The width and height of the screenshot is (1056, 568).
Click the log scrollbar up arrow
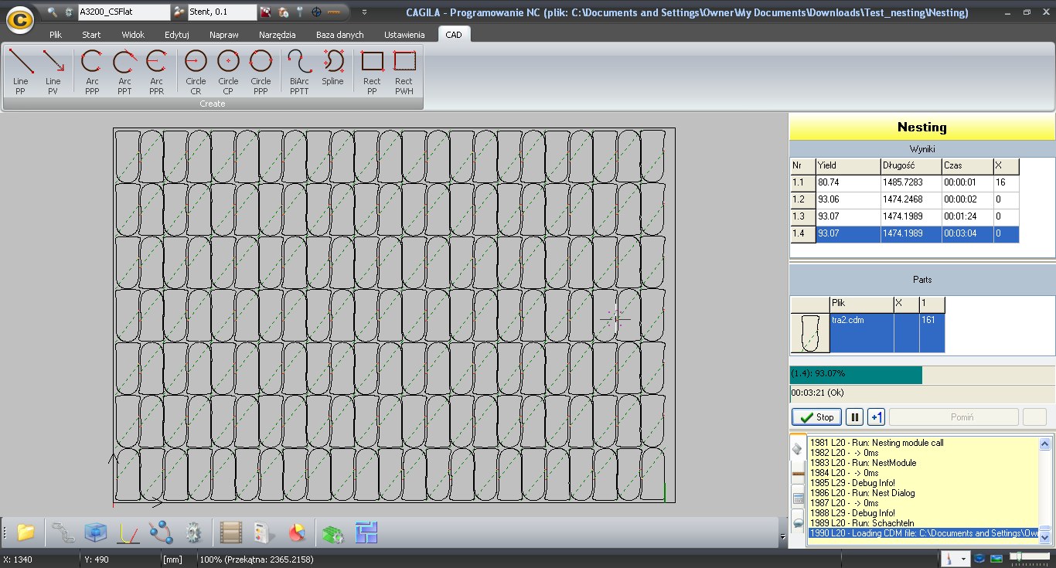pos(1045,444)
